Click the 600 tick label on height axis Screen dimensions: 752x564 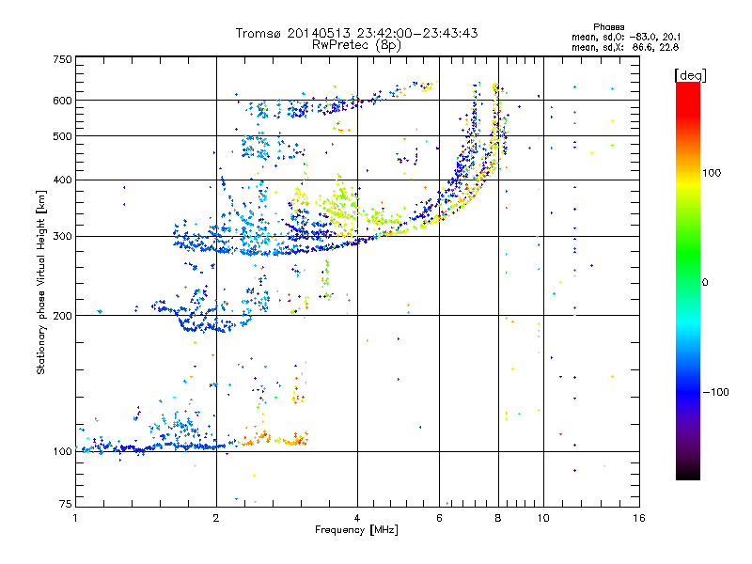tap(62, 101)
